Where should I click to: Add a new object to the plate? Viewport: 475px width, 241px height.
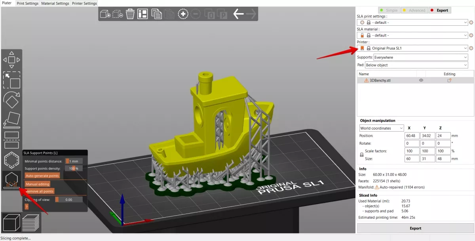[x=104, y=13]
